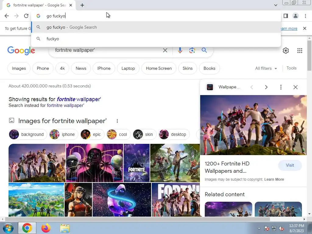The height and width of the screenshot is (234, 312).
Task: Toggle the Chrome side panel icon
Action: click(286, 16)
